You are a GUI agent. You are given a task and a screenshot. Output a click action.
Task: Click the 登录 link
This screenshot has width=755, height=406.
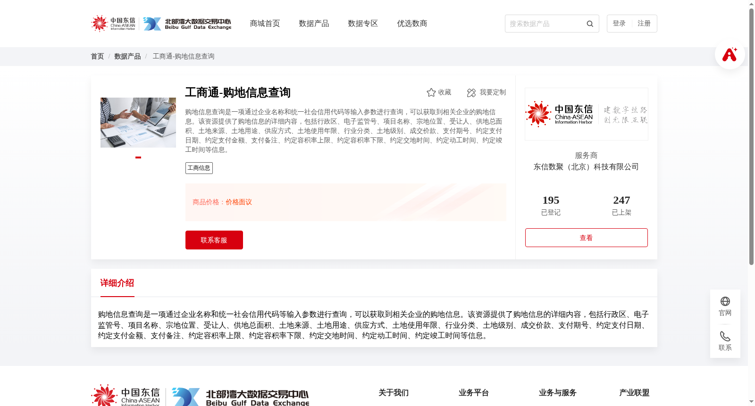(619, 24)
